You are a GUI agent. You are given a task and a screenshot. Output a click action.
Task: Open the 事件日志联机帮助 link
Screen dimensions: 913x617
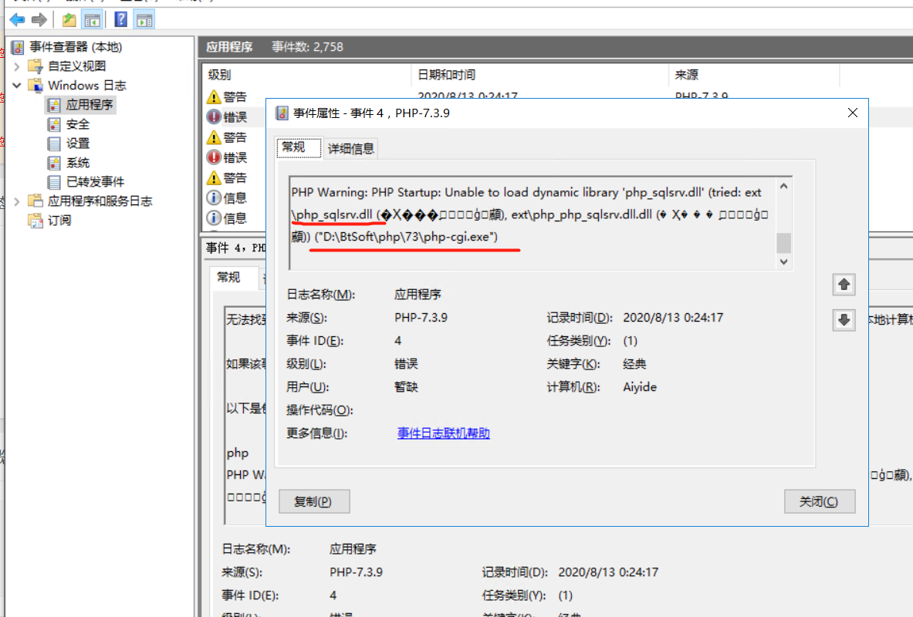click(x=443, y=433)
